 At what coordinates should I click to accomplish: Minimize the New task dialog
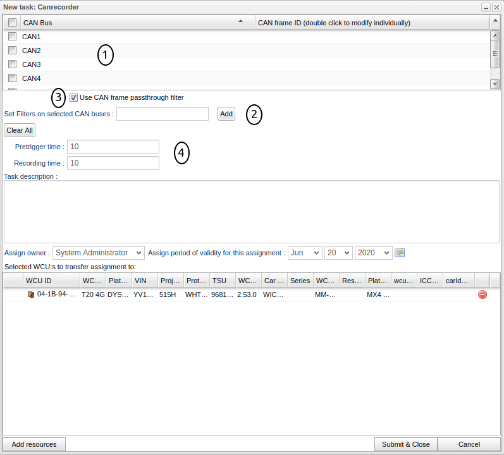[x=486, y=7]
